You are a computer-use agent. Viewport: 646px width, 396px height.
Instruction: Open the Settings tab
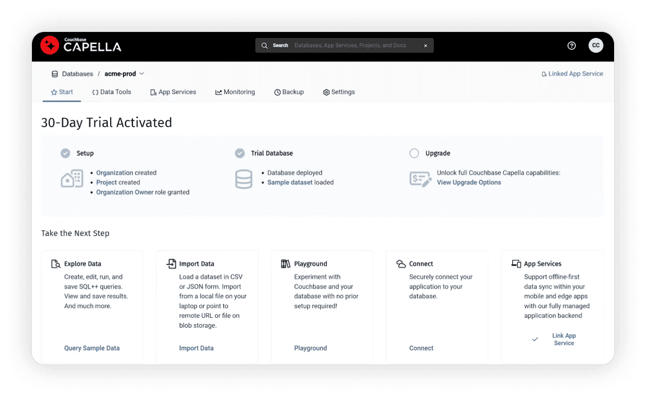tap(339, 92)
